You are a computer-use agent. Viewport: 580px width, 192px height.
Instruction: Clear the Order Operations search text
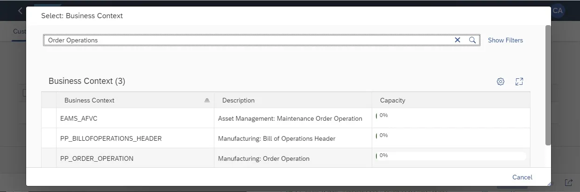[x=458, y=40]
